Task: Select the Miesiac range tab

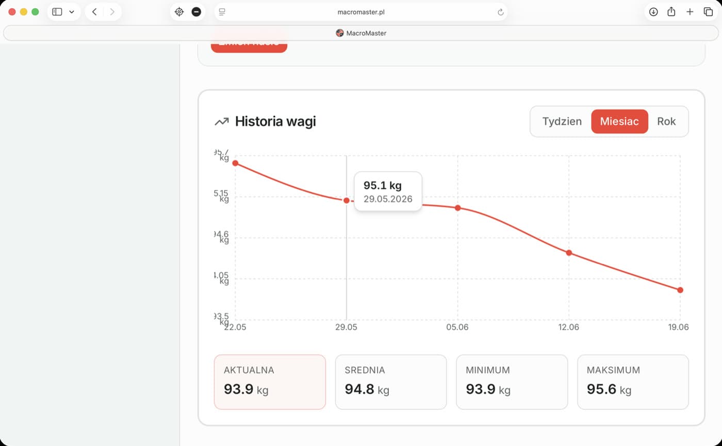Action: 619,122
